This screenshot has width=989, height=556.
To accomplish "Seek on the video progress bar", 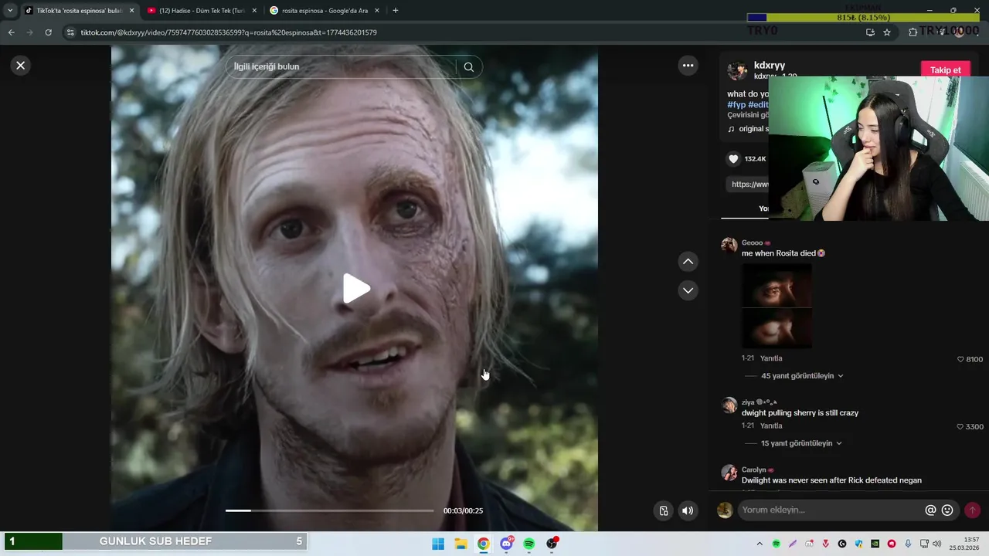I will (329, 510).
